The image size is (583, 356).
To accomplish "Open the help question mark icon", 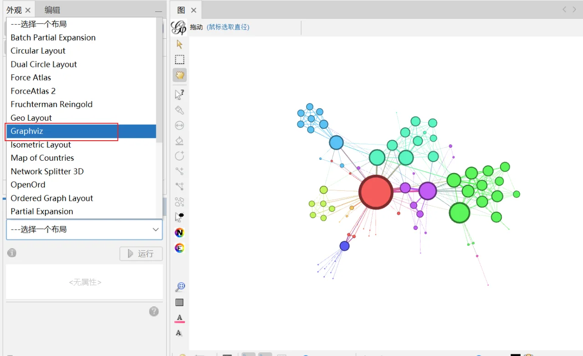I will point(154,311).
